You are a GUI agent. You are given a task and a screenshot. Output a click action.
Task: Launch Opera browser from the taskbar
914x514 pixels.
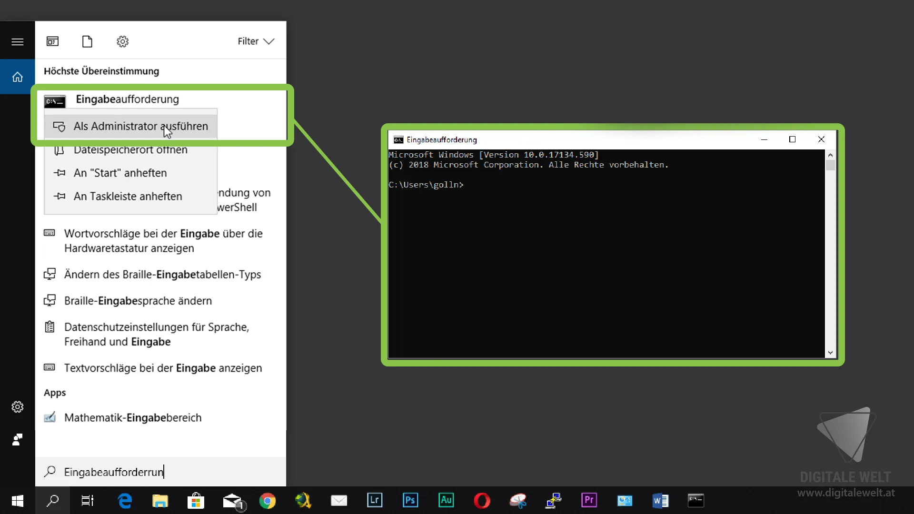(x=482, y=501)
